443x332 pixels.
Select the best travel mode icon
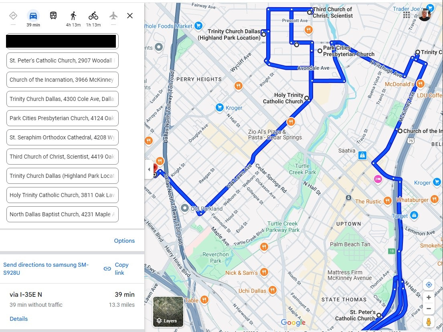(13, 16)
